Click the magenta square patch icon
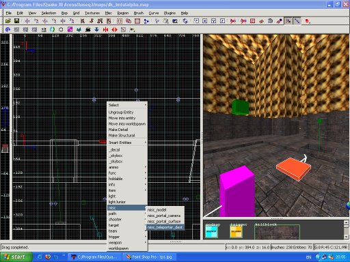This screenshot has height=262, width=350. click(x=70, y=29)
